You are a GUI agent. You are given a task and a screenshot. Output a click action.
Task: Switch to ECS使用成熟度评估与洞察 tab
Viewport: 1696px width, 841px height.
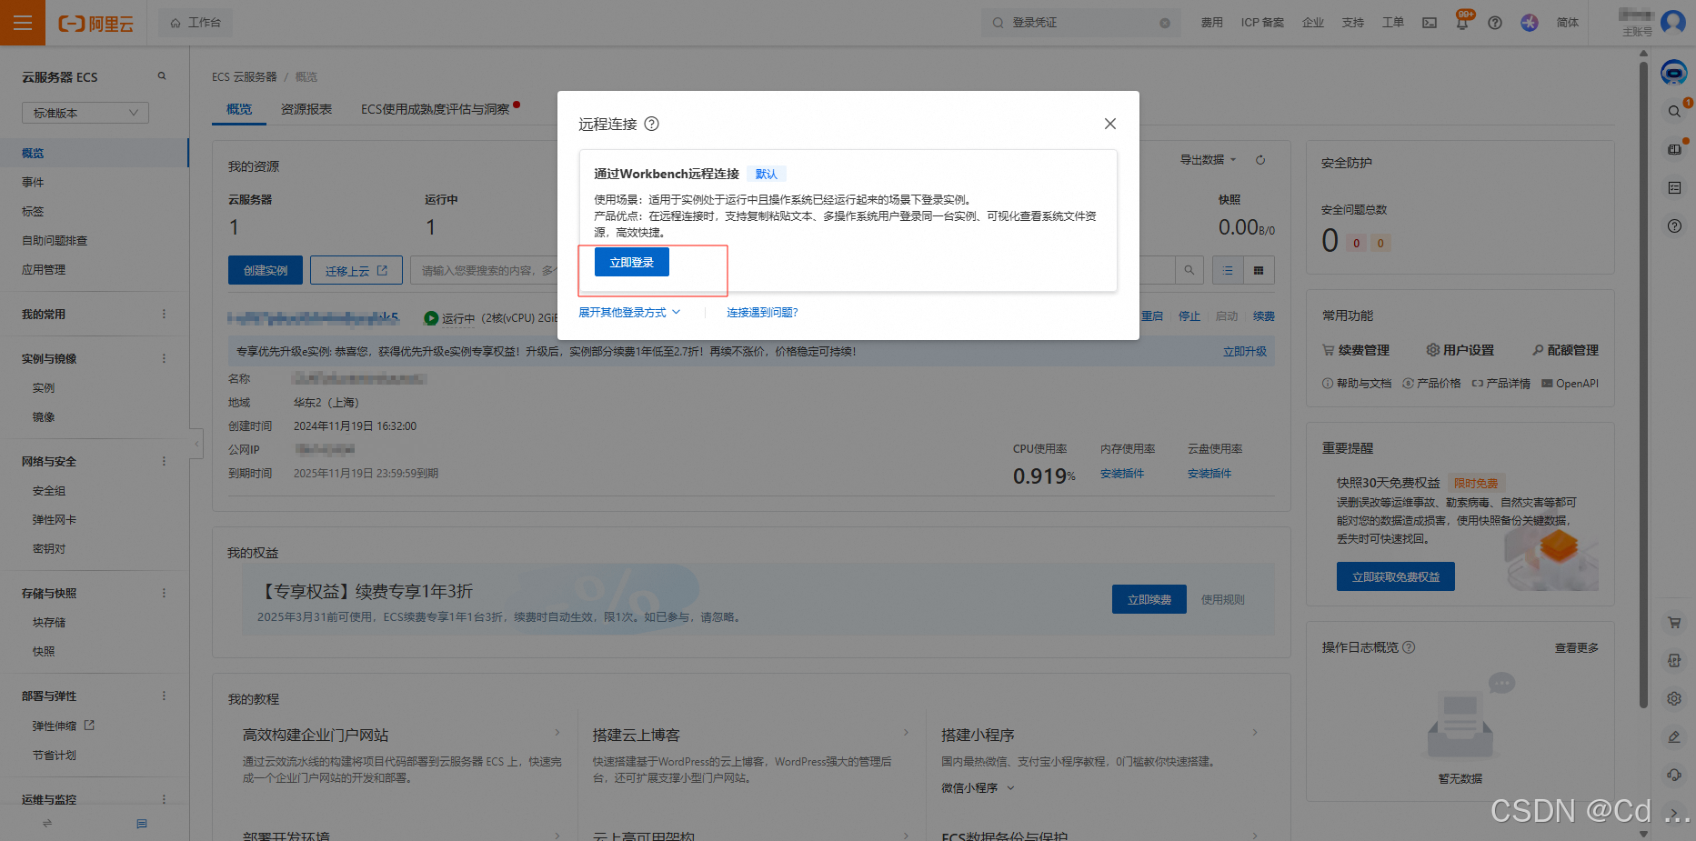pos(436,109)
